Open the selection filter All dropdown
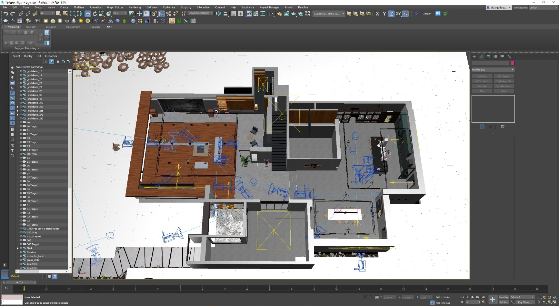Image resolution: width=559 pixels, height=306 pixels. 47,13
